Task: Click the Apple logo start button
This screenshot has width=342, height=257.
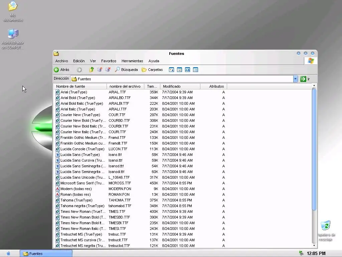Action: (x=8, y=253)
